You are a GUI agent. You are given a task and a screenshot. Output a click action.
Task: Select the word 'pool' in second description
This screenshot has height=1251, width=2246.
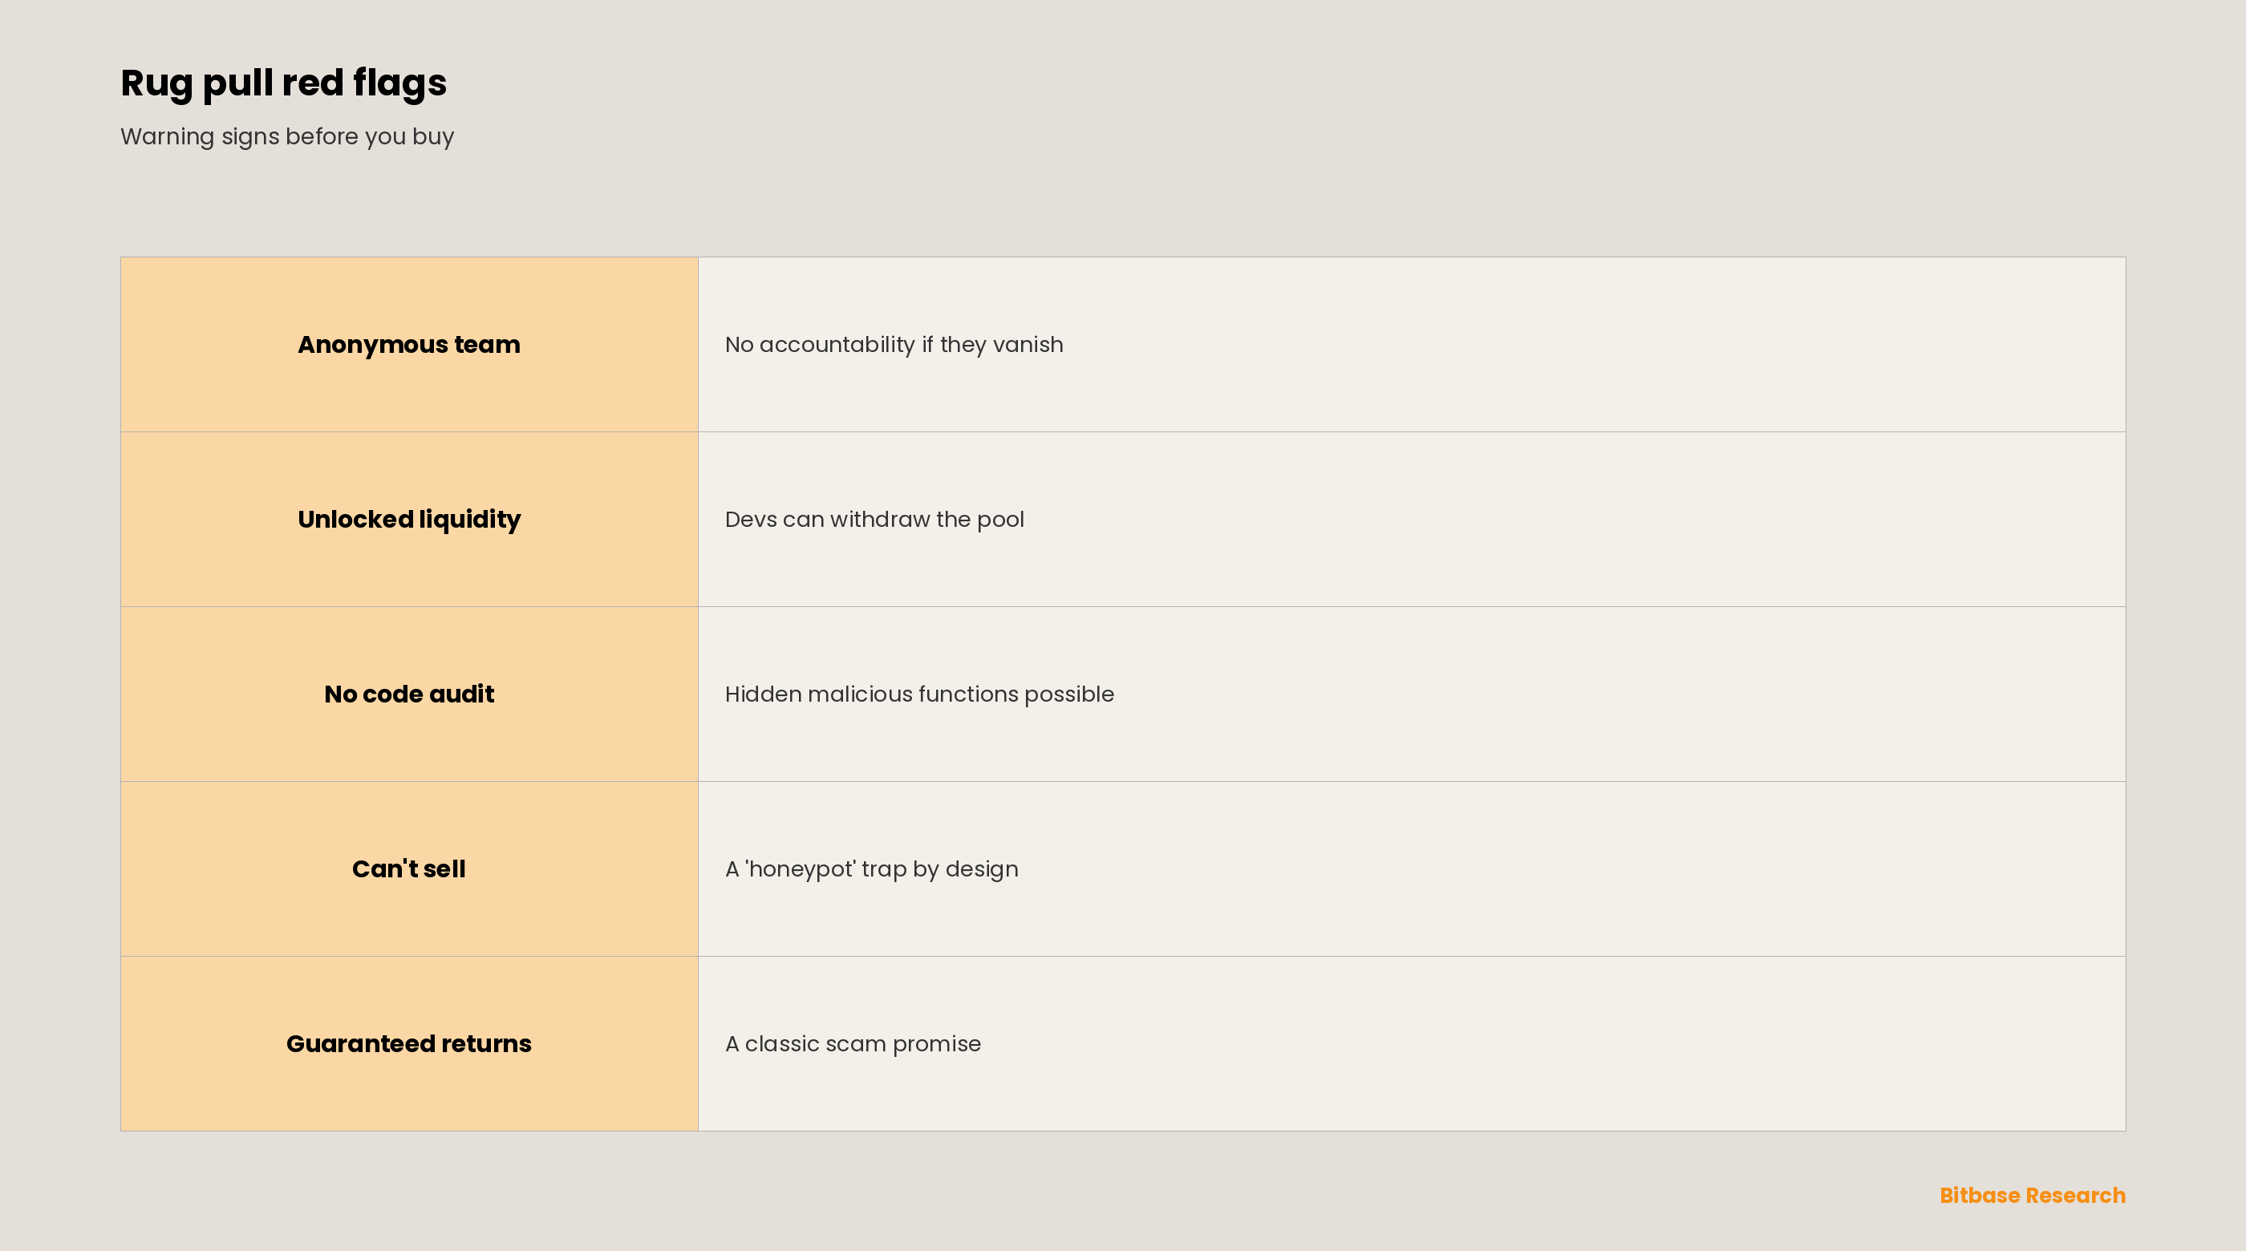(1000, 520)
